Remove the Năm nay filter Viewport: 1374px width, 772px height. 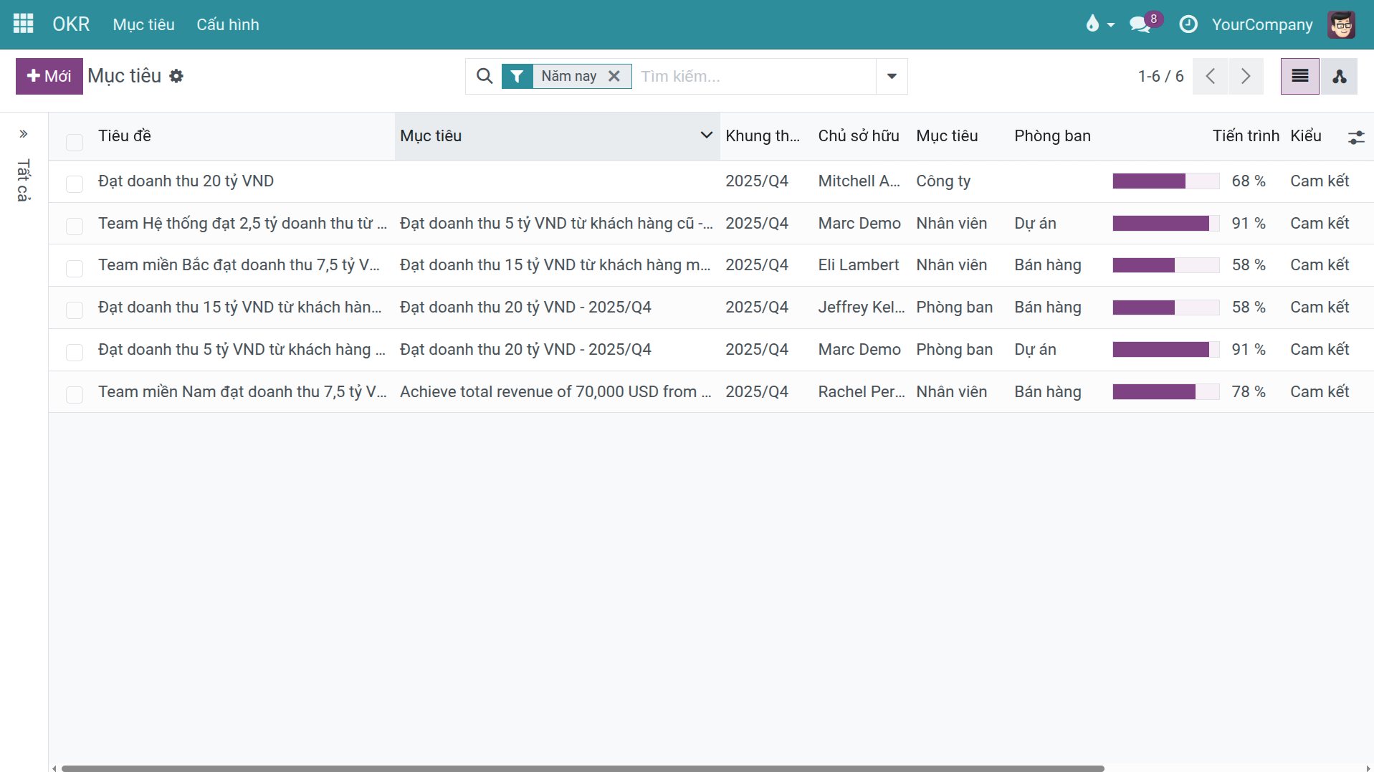(614, 76)
